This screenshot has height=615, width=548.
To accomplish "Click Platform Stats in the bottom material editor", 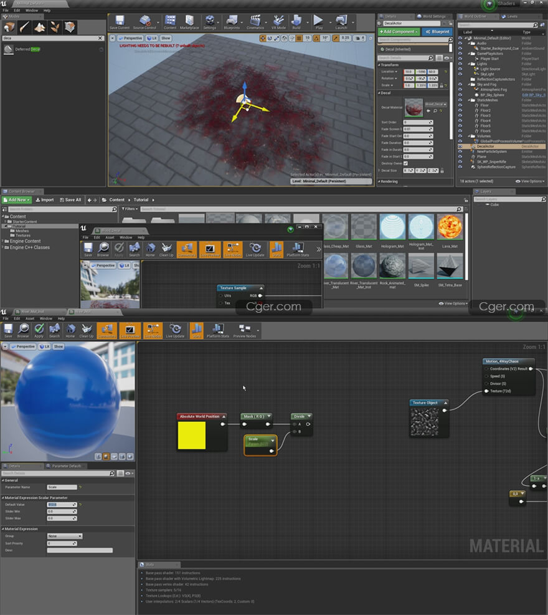I will click(218, 331).
